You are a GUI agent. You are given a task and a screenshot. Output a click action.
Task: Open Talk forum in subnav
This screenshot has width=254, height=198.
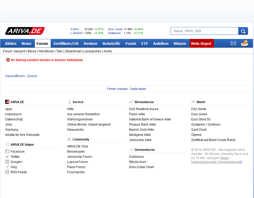tap(59, 51)
